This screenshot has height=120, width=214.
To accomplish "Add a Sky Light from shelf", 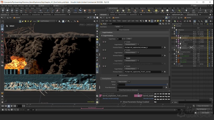I will coord(162,11).
